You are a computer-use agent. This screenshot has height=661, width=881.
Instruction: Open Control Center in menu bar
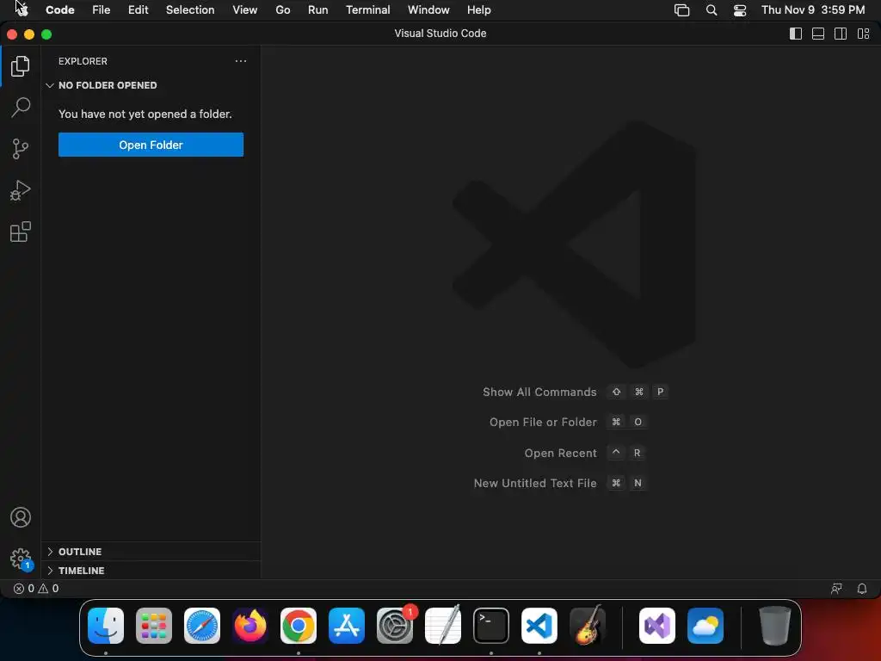pyautogui.click(x=740, y=10)
